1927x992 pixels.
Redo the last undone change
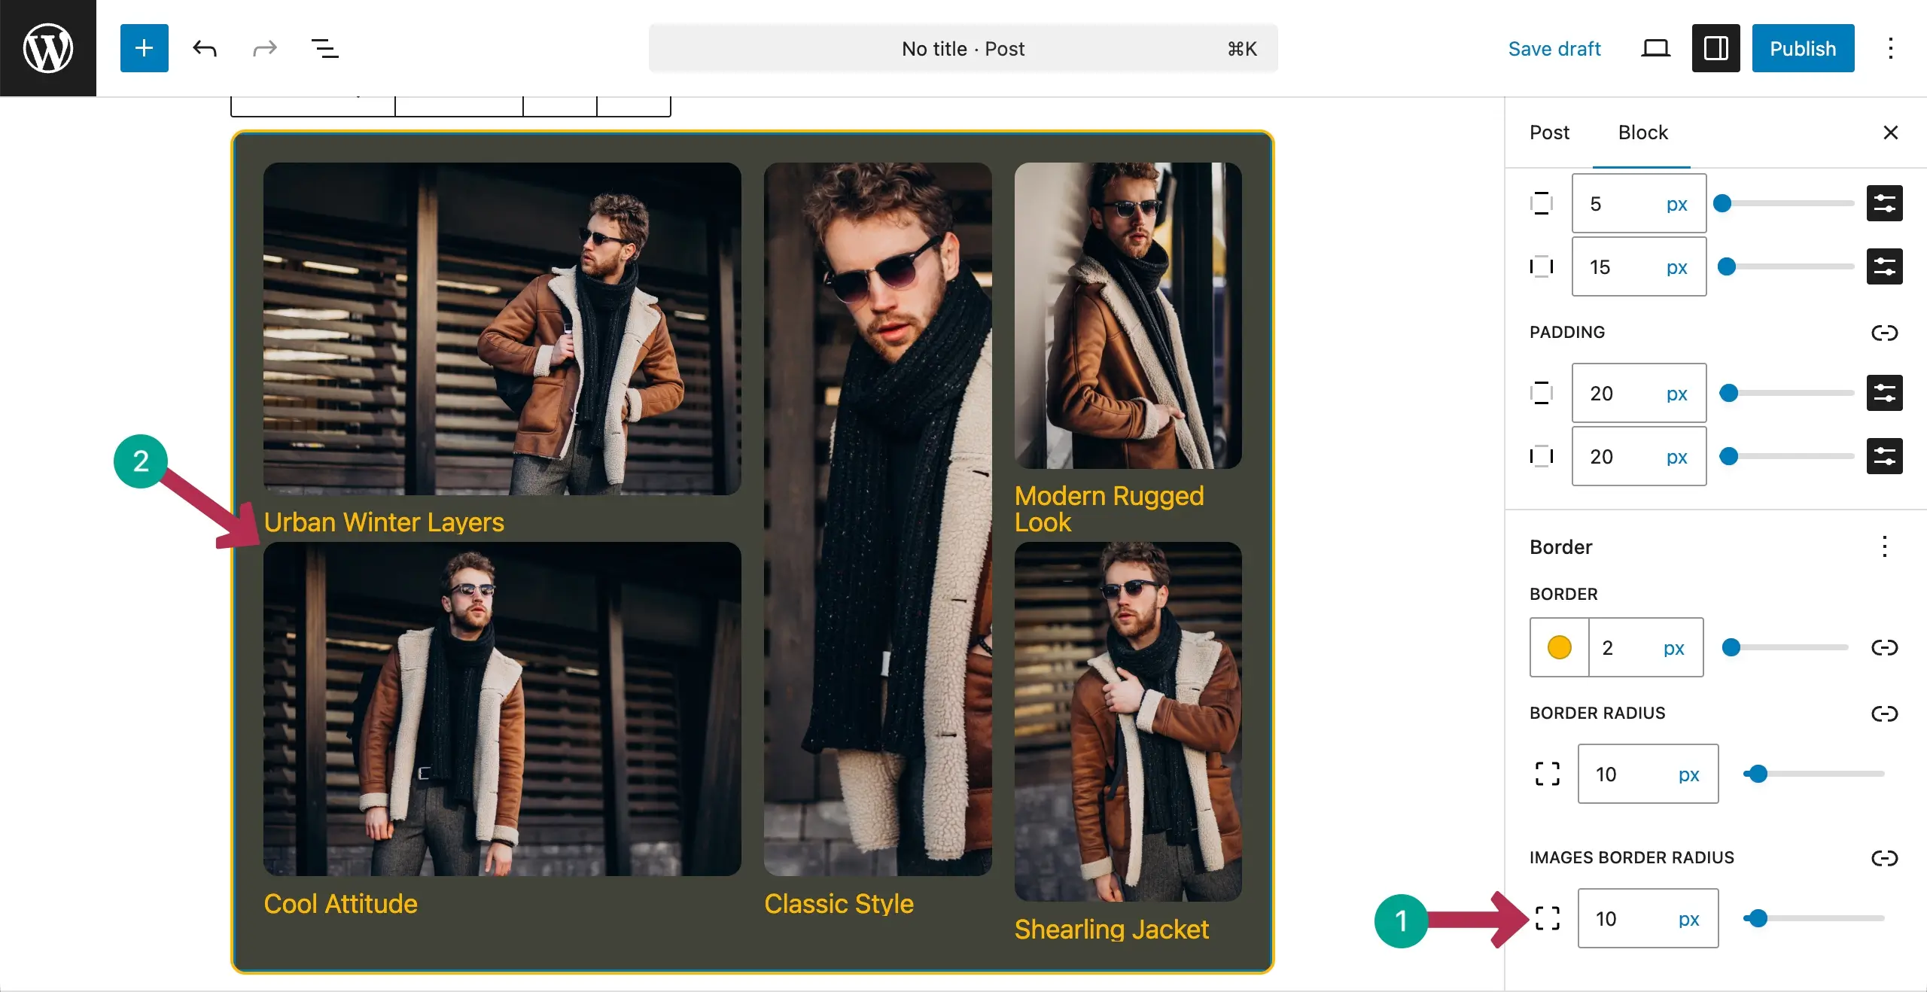pyautogui.click(x=264, y=48)
